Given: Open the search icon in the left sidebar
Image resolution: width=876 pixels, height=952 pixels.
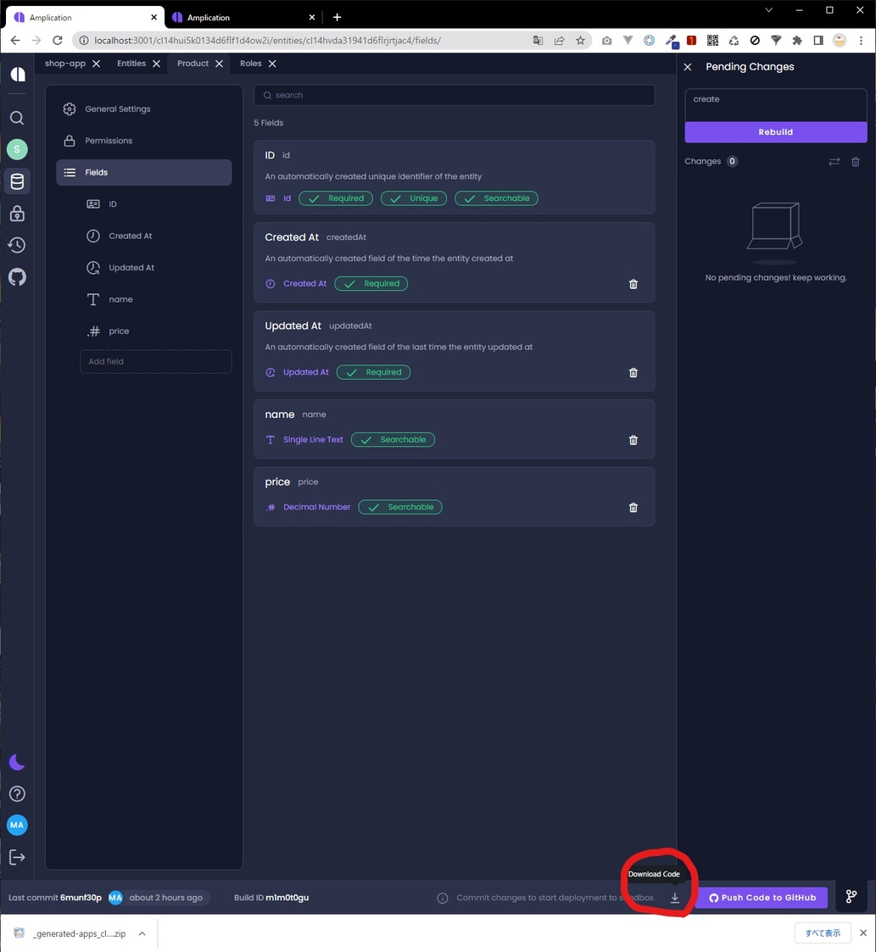Looking at the screenshot, I should pyautogui.click(x=17, y=118).
